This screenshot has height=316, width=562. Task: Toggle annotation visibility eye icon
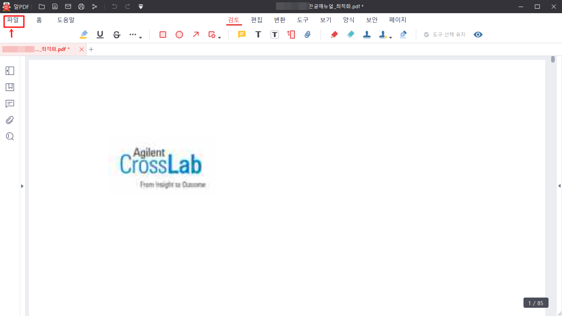pos(478,35)
